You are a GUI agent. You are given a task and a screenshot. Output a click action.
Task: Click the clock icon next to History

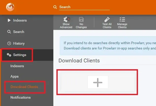[x=9, y=43]
